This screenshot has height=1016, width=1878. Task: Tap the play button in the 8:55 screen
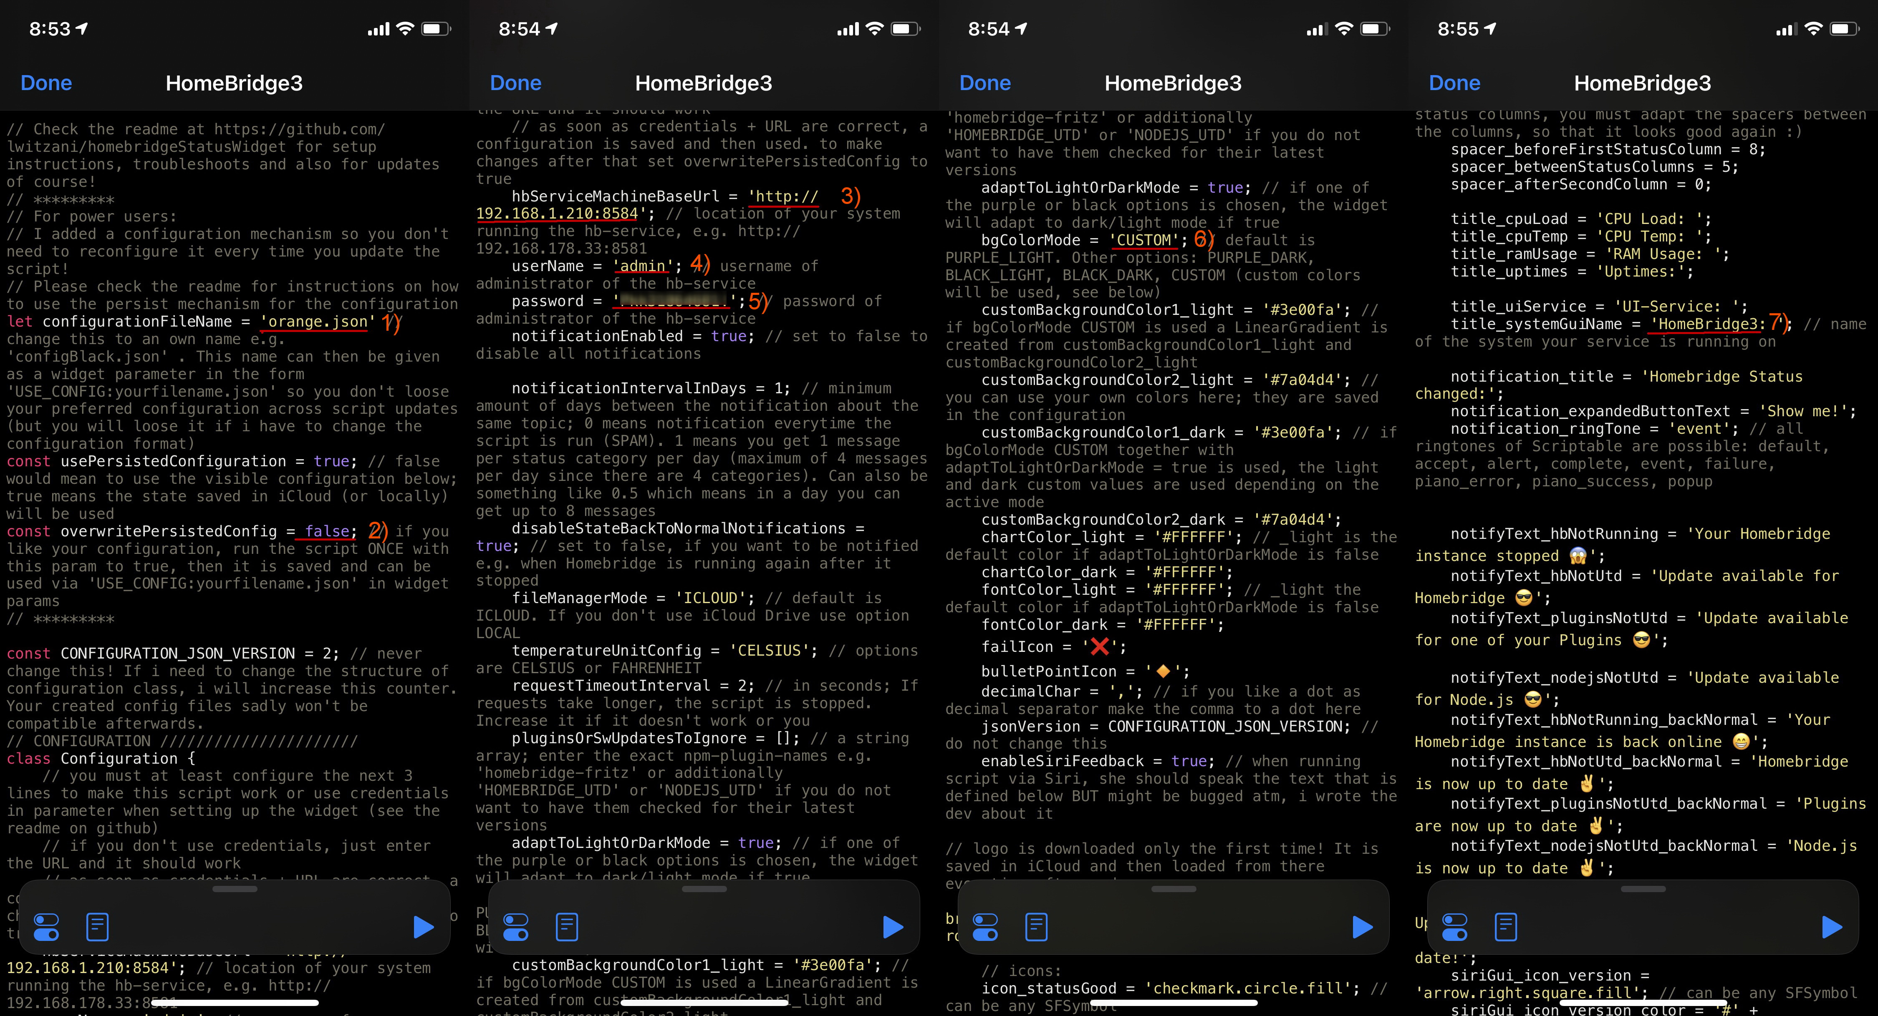tap(1831, 927)
